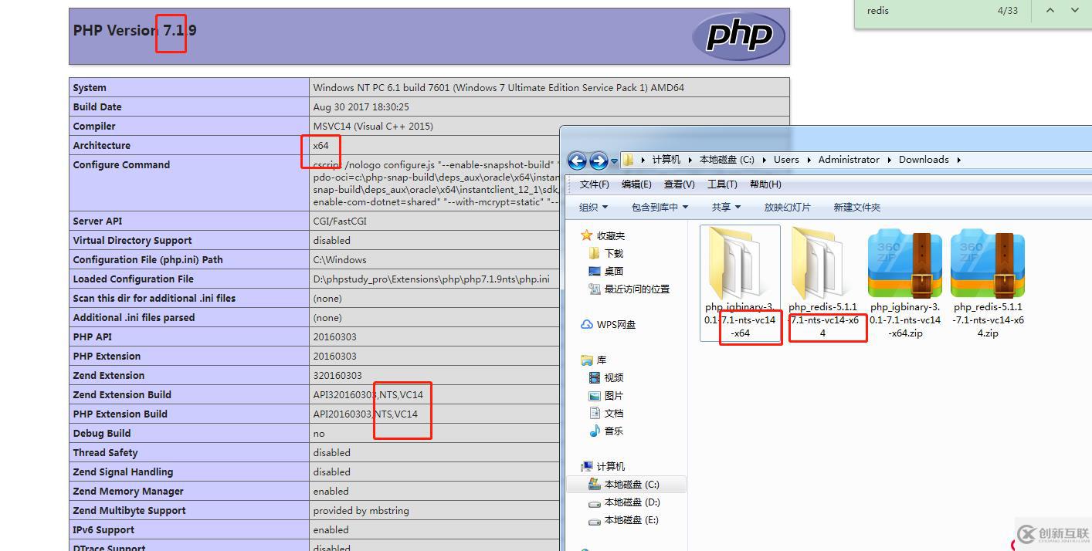Click 本地磁盘 (C:) in address breadcrumb
1092x551 pixels.
[x=727, y=160]
